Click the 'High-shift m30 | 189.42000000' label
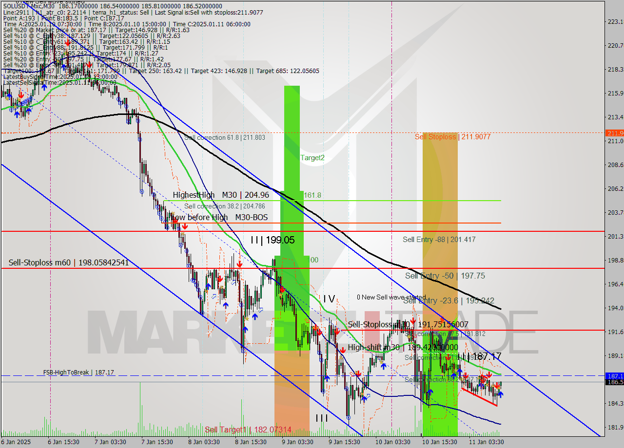The width and height of the screenshot is (624, 448). pos(403,347)
